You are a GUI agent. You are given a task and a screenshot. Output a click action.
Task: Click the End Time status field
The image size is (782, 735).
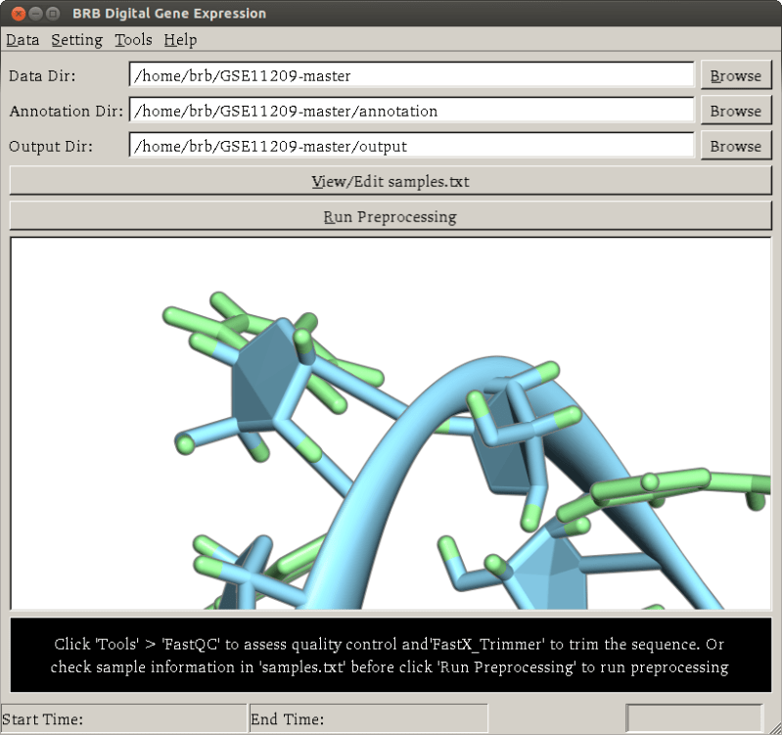coord(368,719)
